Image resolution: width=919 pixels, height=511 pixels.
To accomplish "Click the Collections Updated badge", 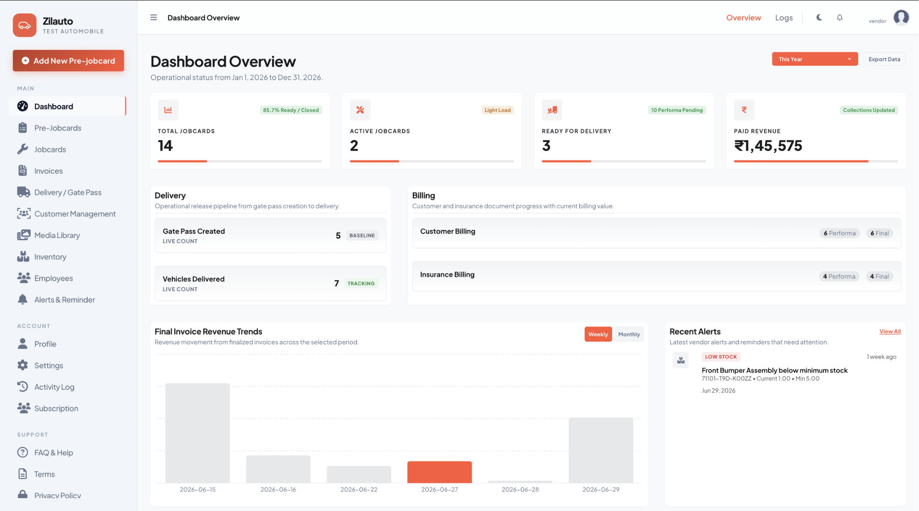I will [869, 110].
